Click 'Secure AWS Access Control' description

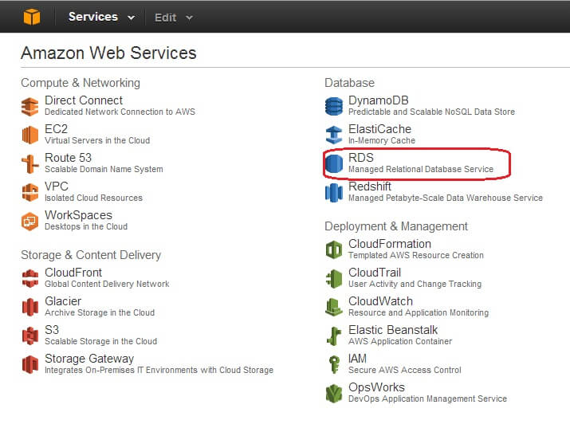[x=405, y=371]
